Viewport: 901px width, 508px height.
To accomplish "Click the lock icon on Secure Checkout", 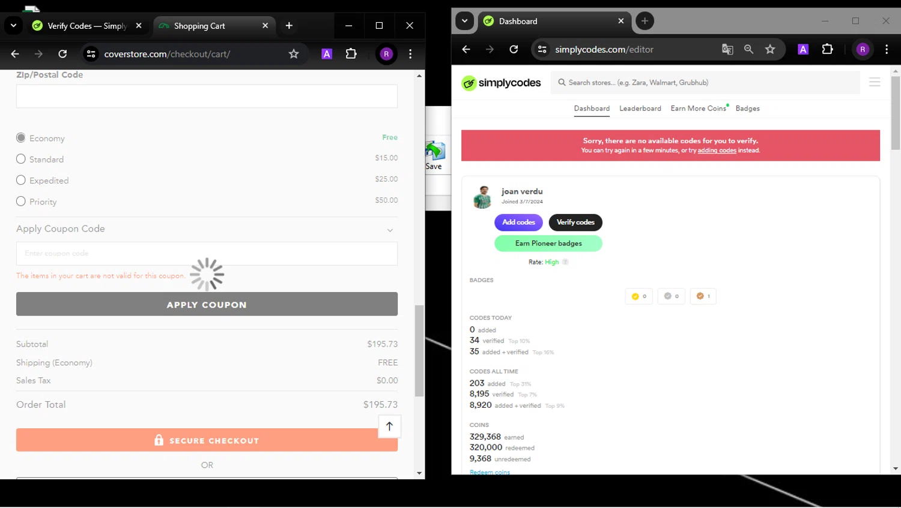I will coord(159,440).
